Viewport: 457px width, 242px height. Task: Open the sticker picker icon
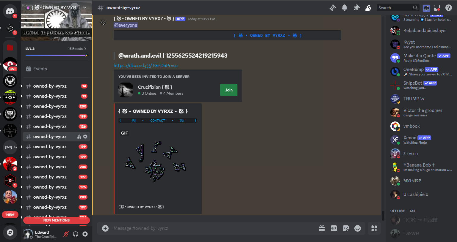pos(346,228)
